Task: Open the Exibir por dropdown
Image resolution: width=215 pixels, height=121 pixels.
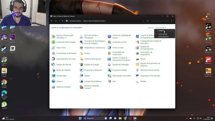Action: tap(161, 28)
